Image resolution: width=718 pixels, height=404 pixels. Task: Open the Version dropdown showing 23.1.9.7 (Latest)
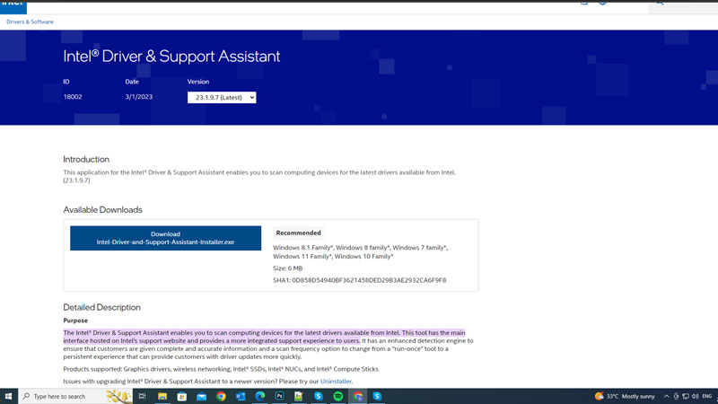(222, 97)
